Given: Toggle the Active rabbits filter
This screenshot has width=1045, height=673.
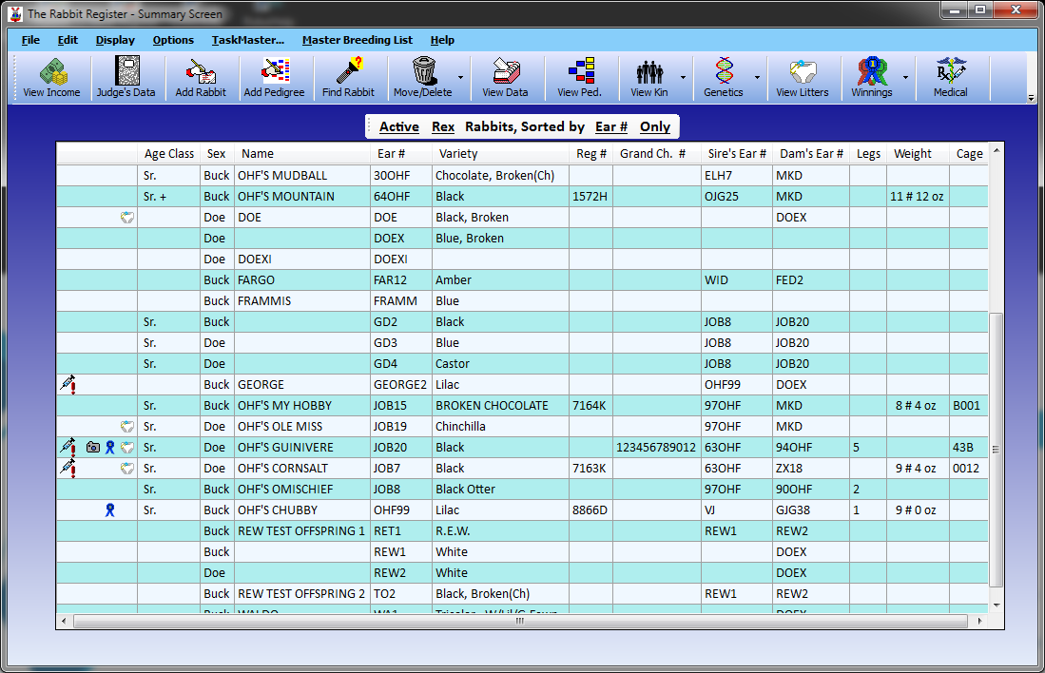Looking at the screenshot, I should click(398, 126).
